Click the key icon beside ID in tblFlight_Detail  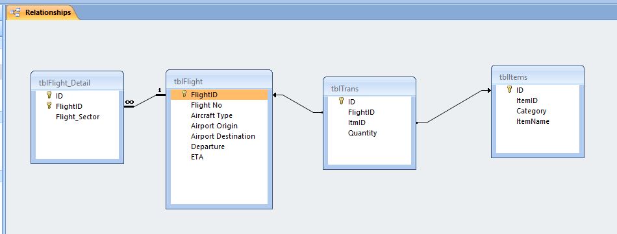tap(49, 95)
